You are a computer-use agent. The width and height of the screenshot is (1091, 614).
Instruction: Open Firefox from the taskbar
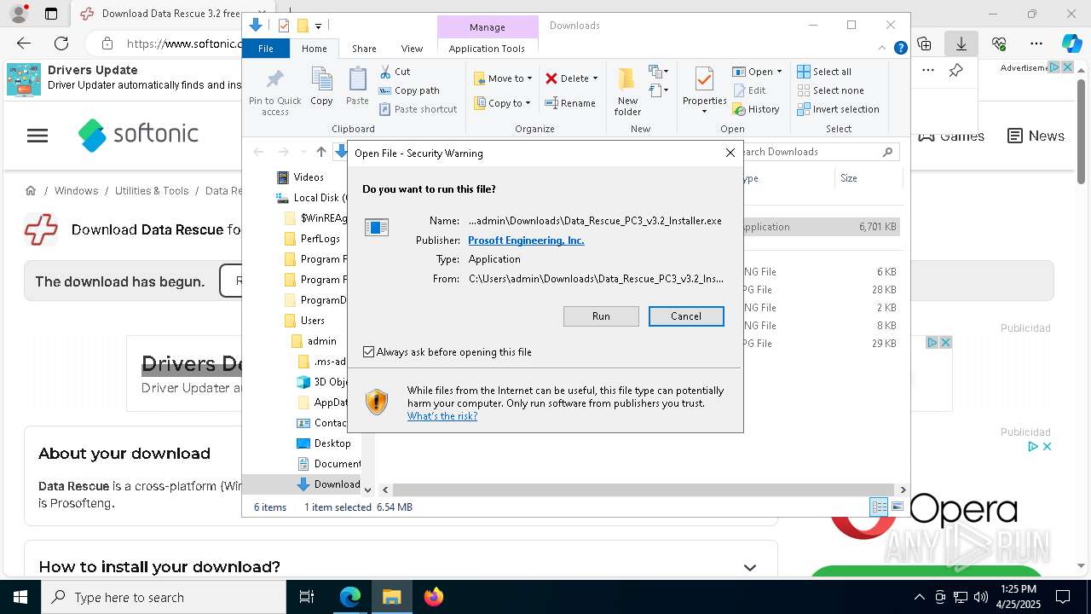[433, 597]
